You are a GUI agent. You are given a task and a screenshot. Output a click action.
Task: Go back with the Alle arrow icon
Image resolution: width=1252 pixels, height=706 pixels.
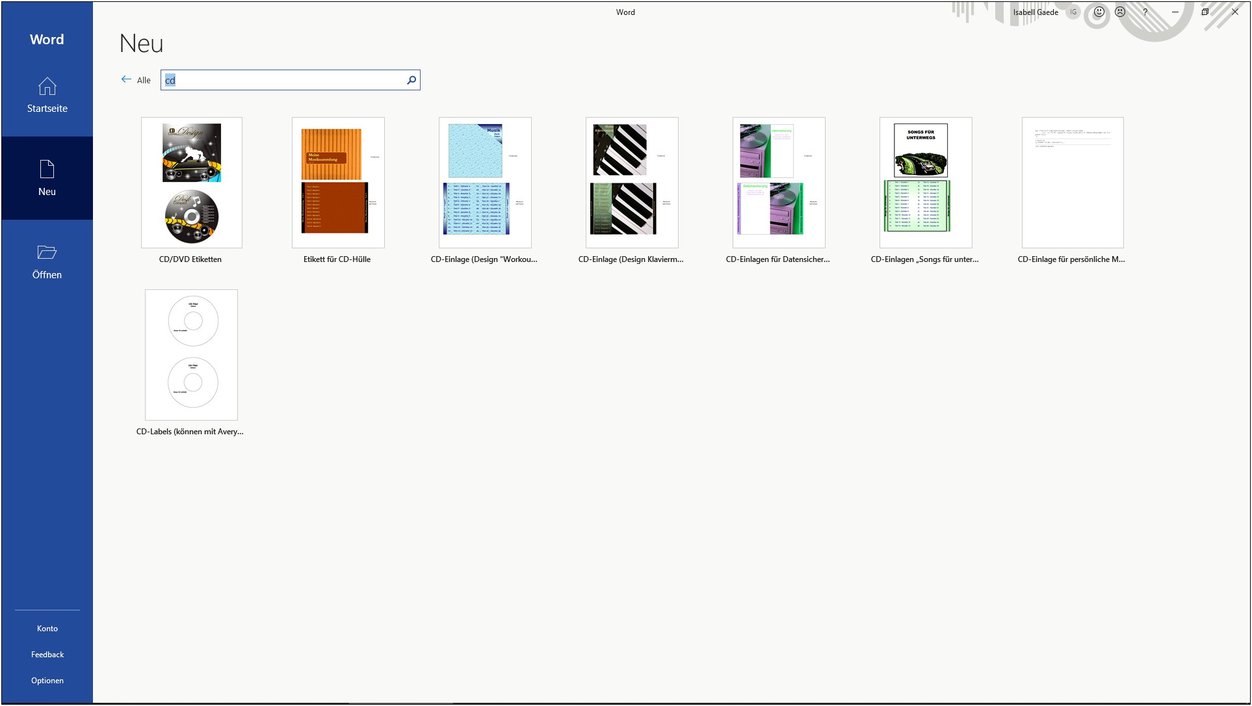(x=126, y=79)
